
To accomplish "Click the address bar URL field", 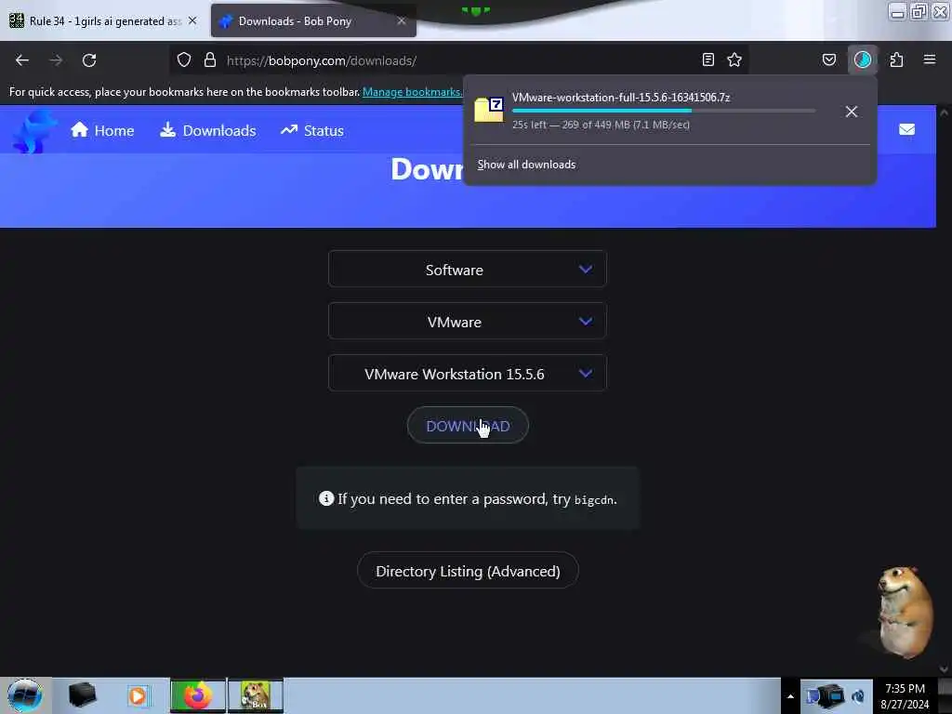I will pyautogui.click(x=458, y=60).
